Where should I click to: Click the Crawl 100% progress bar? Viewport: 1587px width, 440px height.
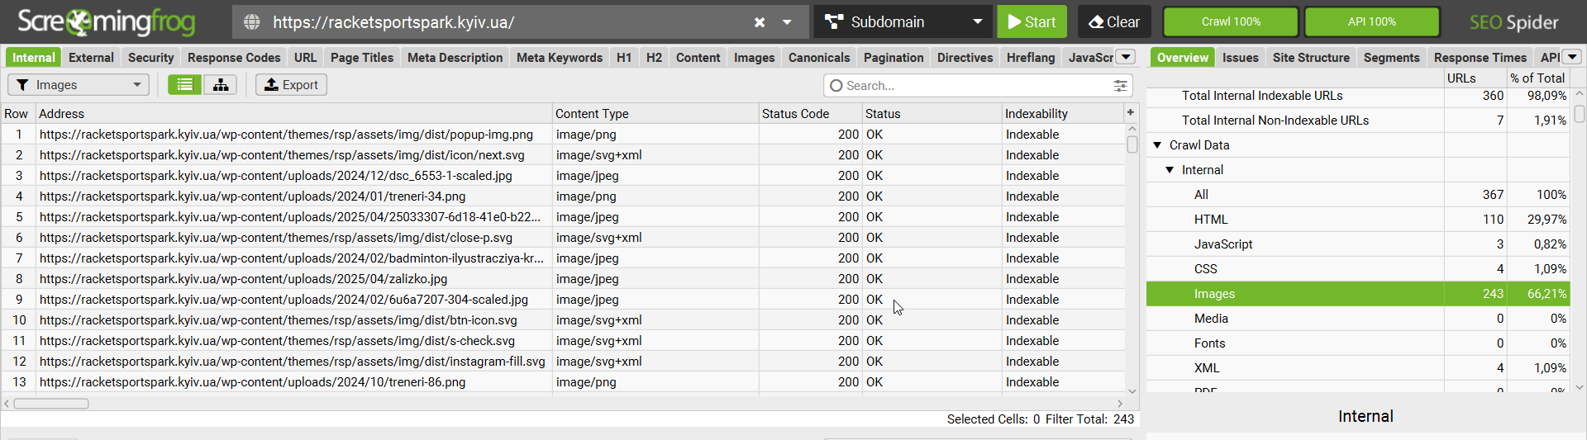point(1231,22)
